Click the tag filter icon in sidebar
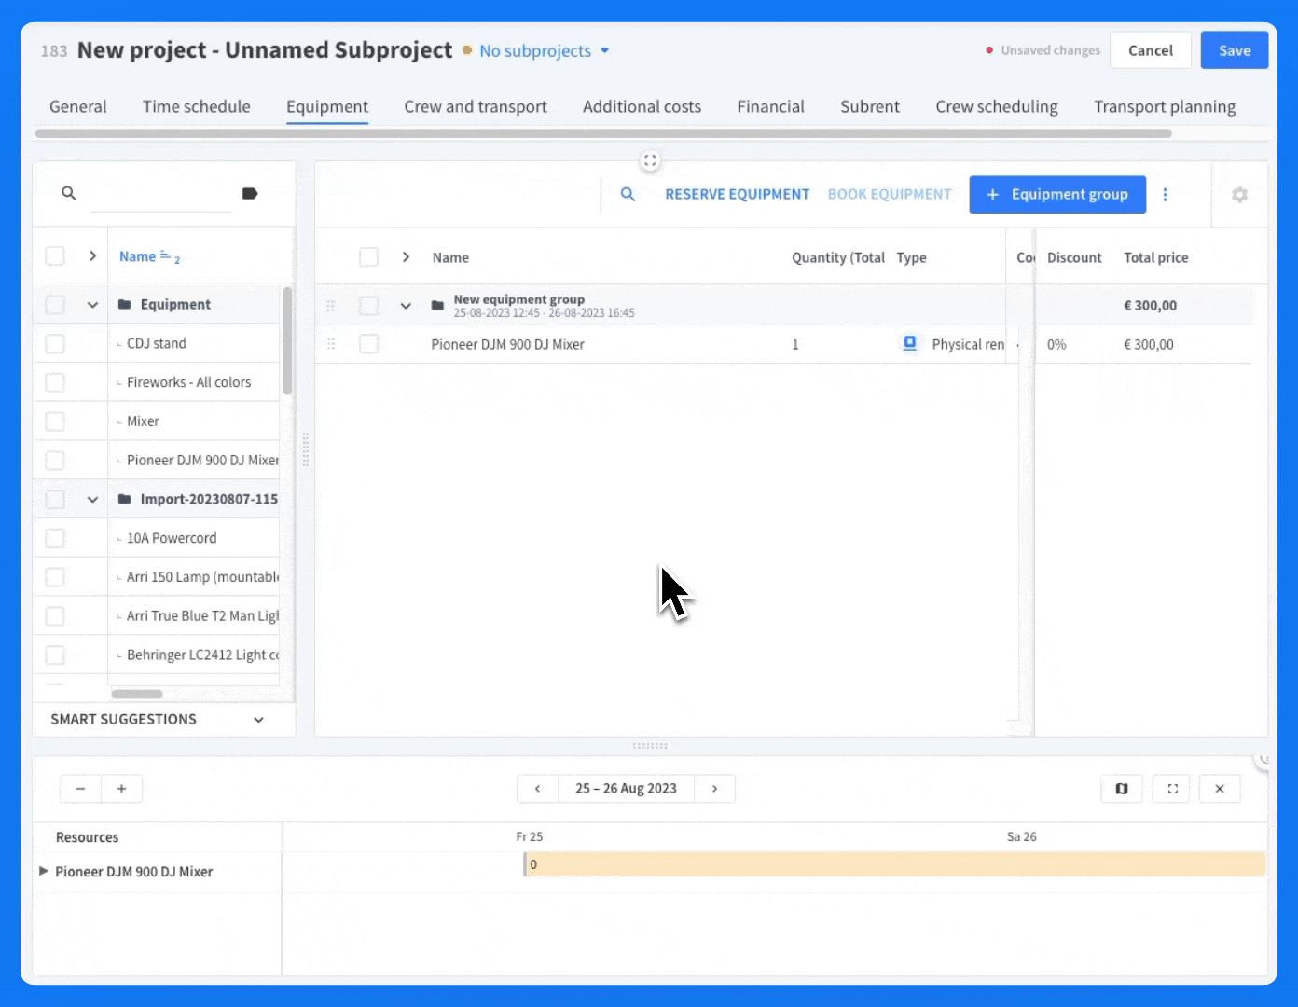Screen dimensions: 1298x1007 click(x=249, y=193)
